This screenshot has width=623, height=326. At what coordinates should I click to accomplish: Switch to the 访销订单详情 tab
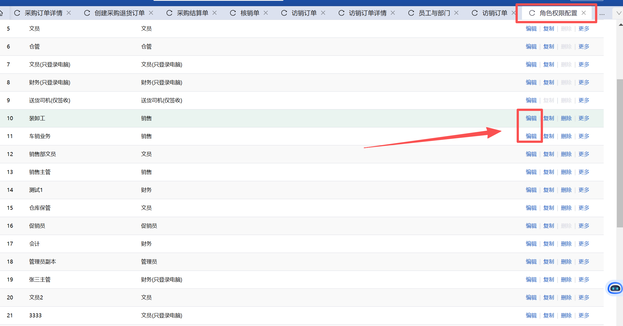[368, 13]
